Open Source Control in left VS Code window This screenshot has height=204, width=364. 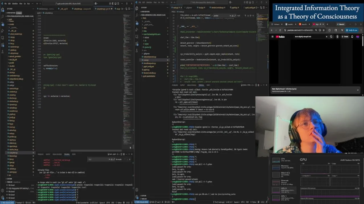[x=3, y=24]
